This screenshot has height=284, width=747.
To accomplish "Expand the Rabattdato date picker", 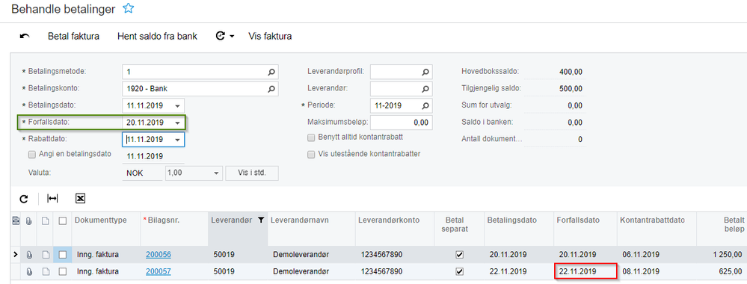I will [x=177, y=140].
